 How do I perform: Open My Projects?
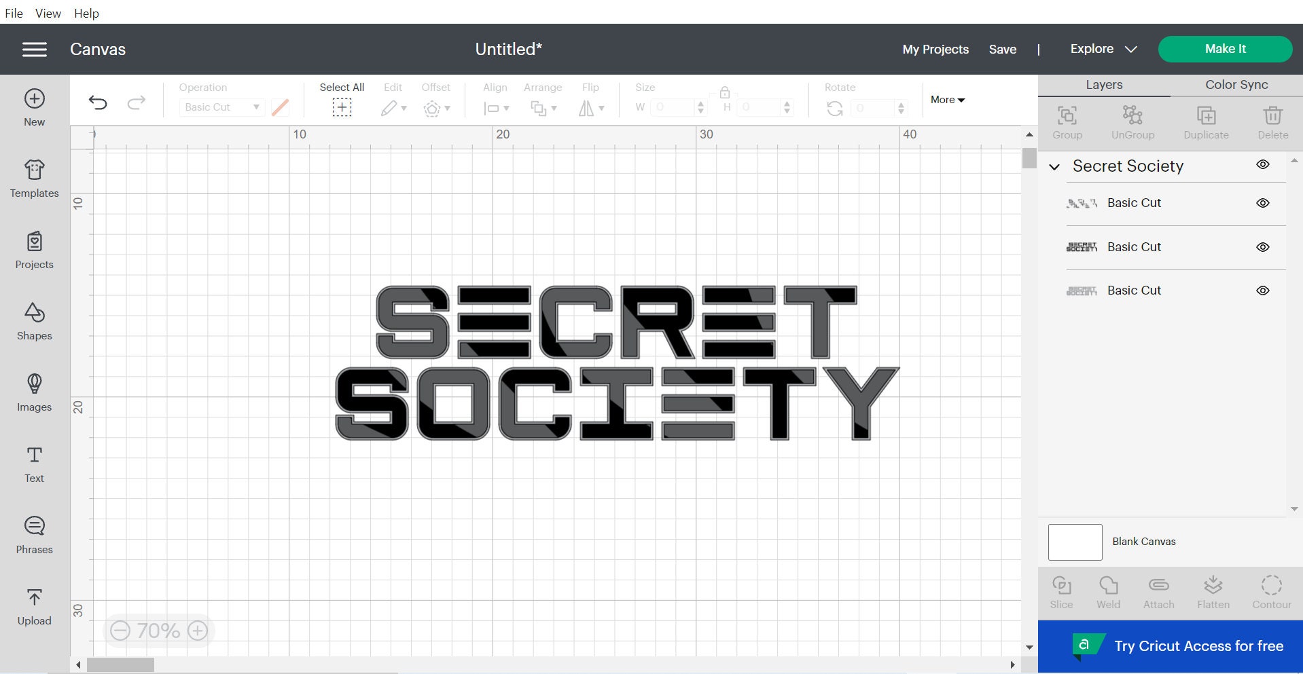pos(935,48)
